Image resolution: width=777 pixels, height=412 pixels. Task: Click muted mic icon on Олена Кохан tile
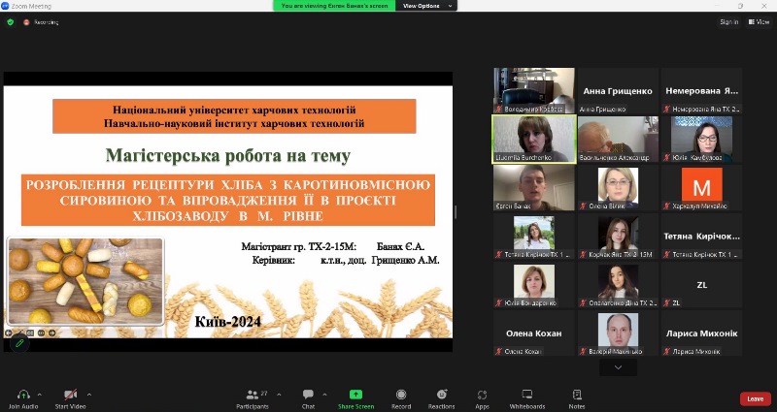click(498, 352)
